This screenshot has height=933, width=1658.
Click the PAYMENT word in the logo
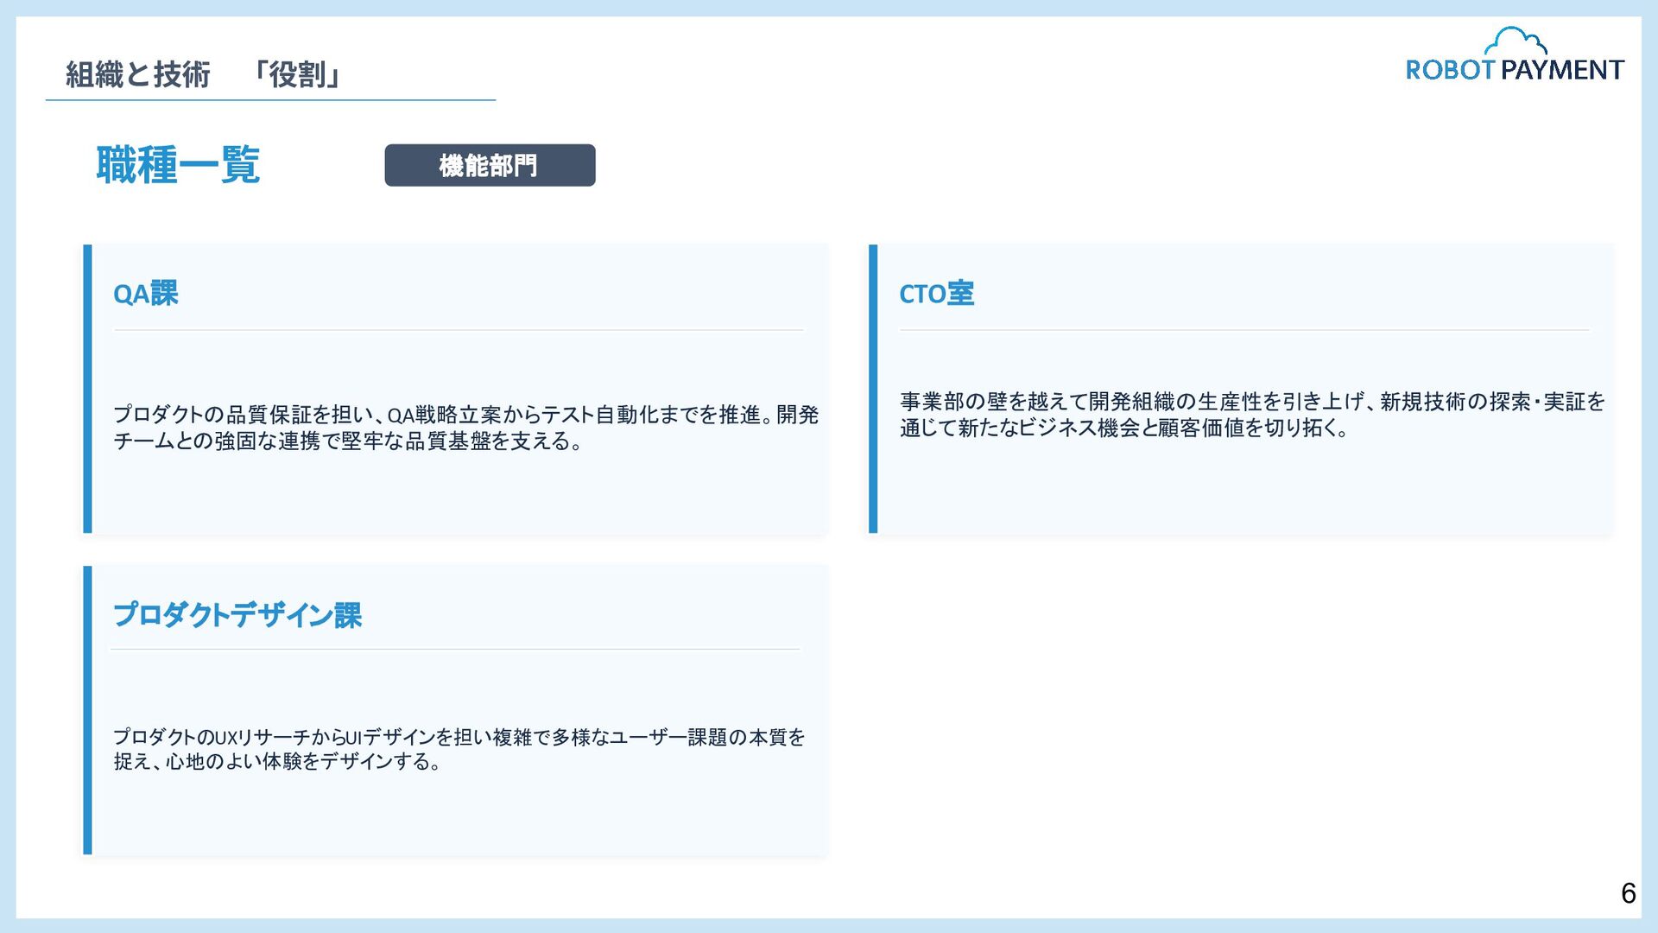(1562, 70)
